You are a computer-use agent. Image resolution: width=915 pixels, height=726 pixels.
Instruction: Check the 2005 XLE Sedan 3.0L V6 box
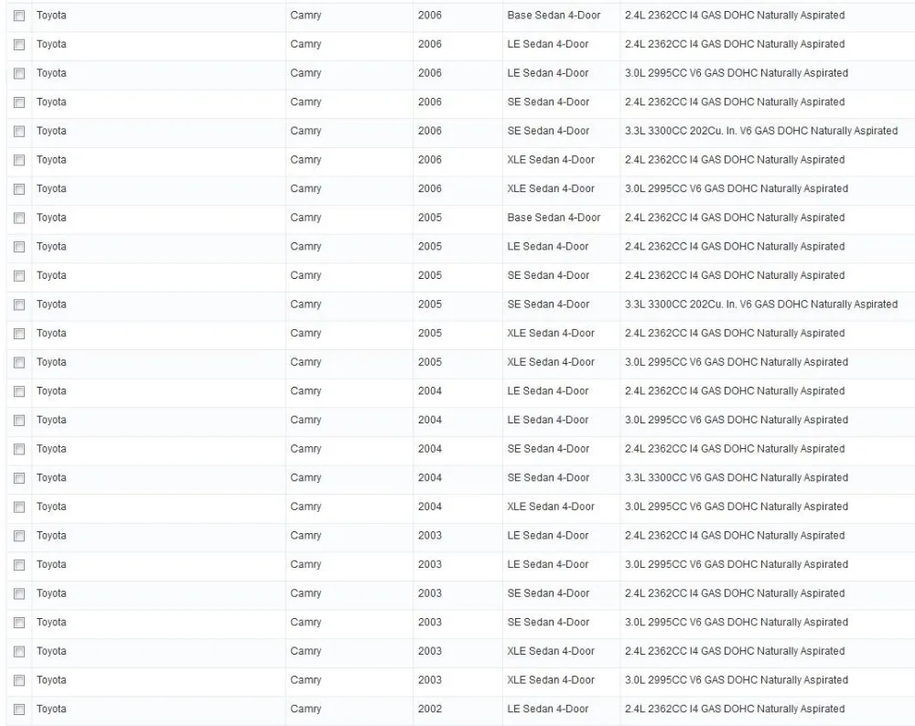(x=19, y=363)
